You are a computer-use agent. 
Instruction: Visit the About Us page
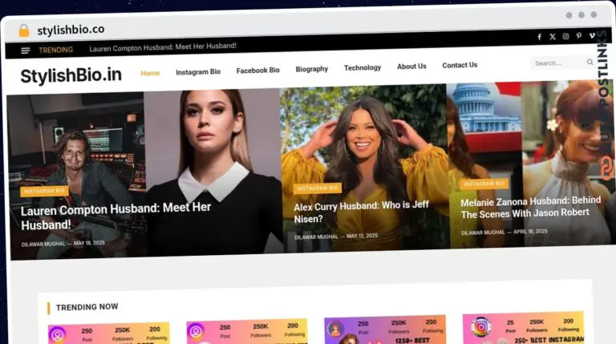coord(411,67)
